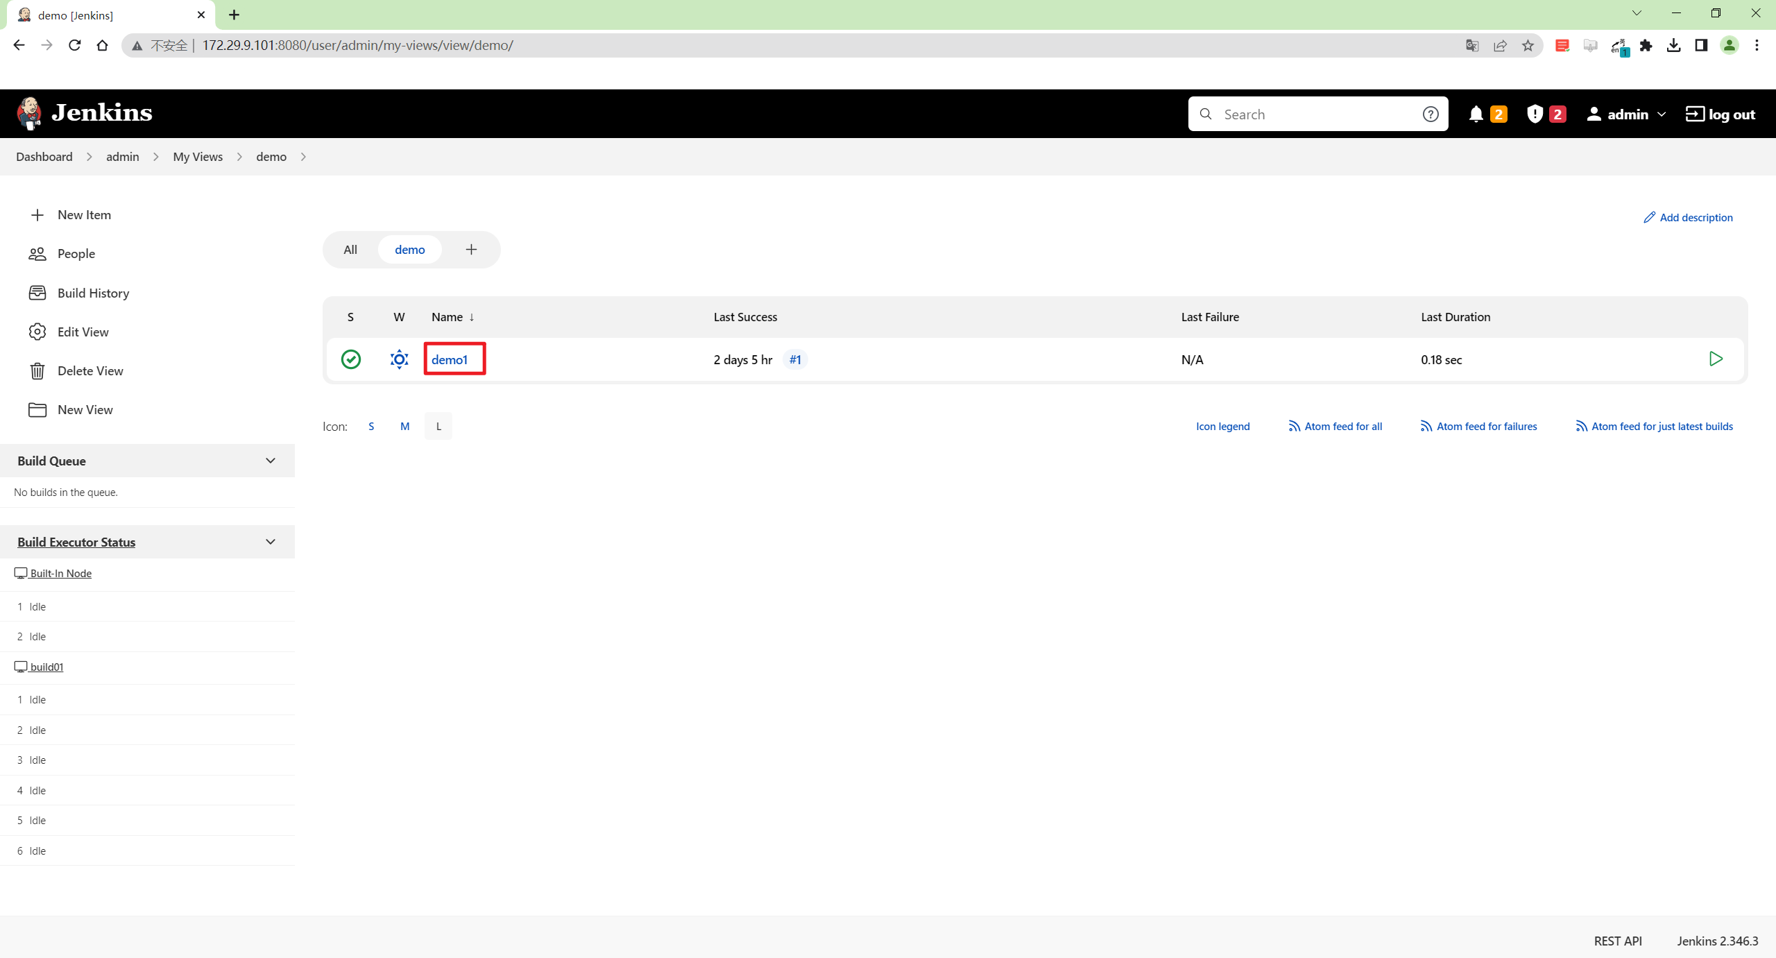Click the sunny weather icon for demo1
The image size is (1776, 958).
point(400,359)
